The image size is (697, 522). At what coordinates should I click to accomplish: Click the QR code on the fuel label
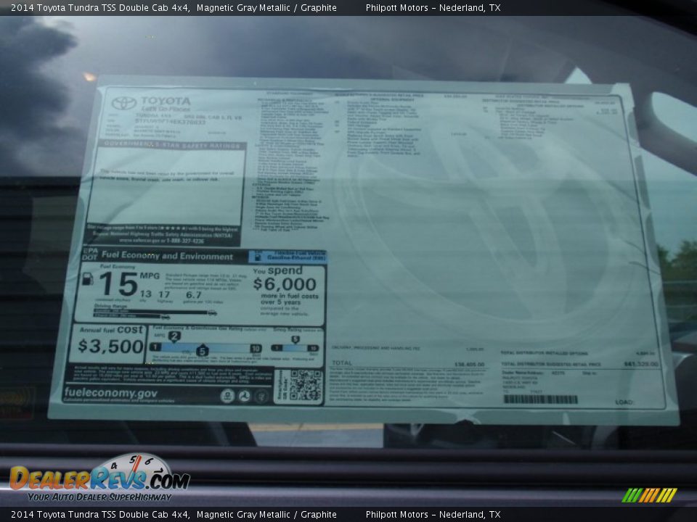pos(305,385)
